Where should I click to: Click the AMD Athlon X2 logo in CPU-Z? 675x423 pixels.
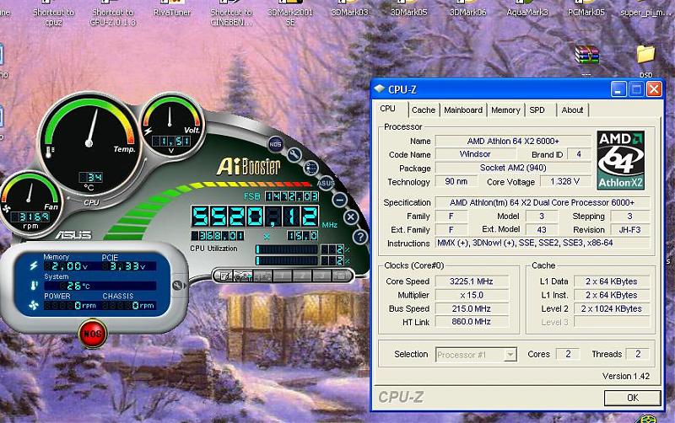click(621, 160)
